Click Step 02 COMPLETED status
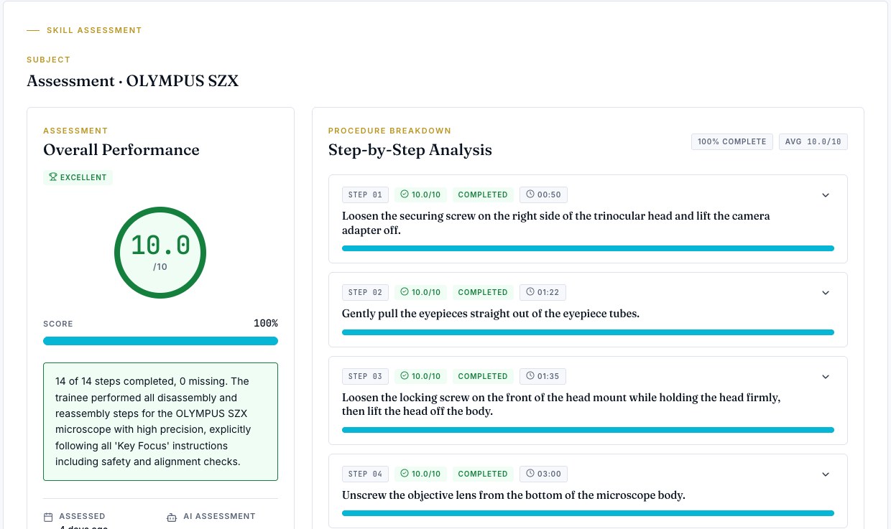Screen dimensions: 891x529 [483, 292]
